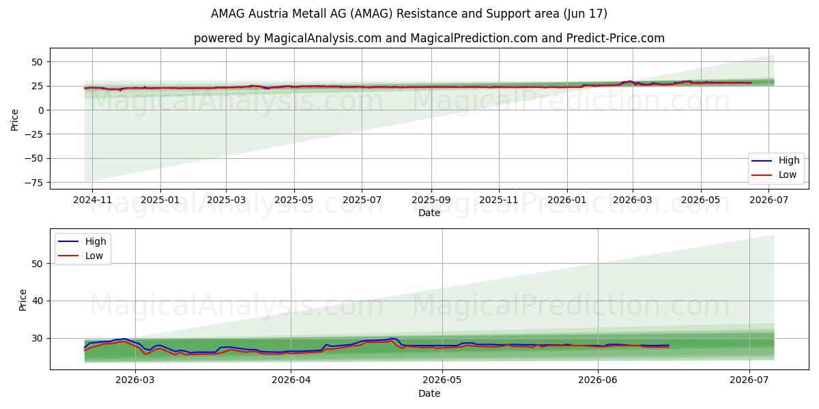
Task: Click the top chart 'Price' axis label
Action: (x=15, y=119)
